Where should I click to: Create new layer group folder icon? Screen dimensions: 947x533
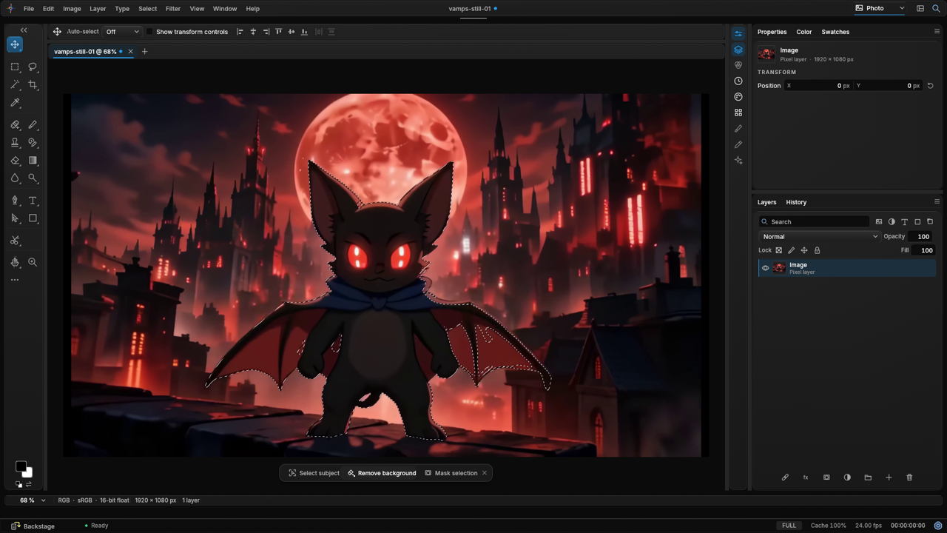click(x=868, y=477)
